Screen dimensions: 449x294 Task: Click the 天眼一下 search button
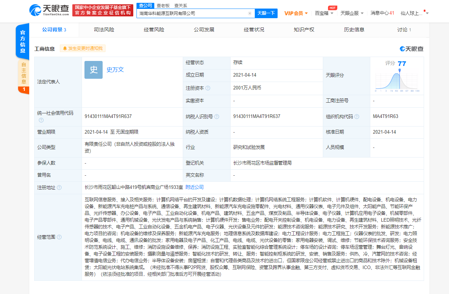tap(266, 13)
